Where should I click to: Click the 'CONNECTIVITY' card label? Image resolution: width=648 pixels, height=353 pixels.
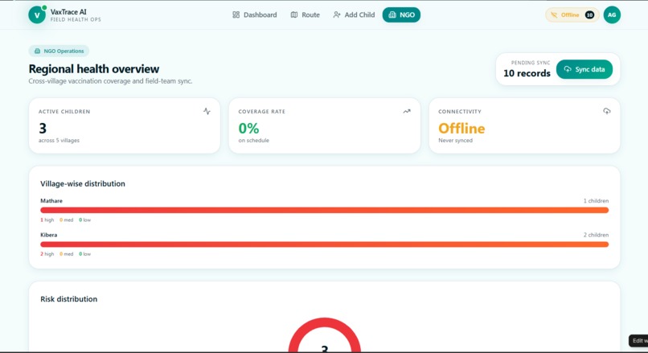[460, 112]
